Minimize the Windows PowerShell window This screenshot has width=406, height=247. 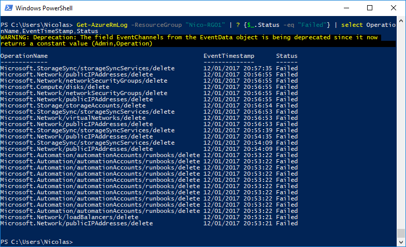point(346,8)
